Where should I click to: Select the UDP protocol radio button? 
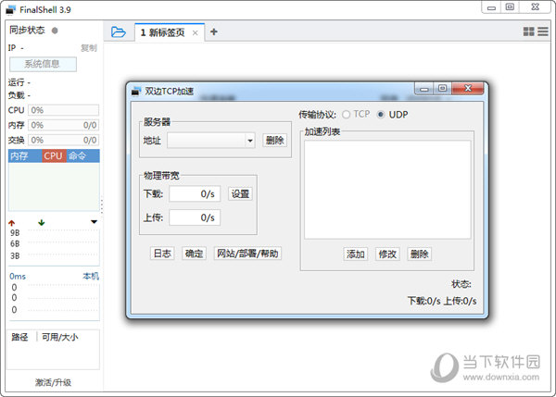(x=380, y=115)
